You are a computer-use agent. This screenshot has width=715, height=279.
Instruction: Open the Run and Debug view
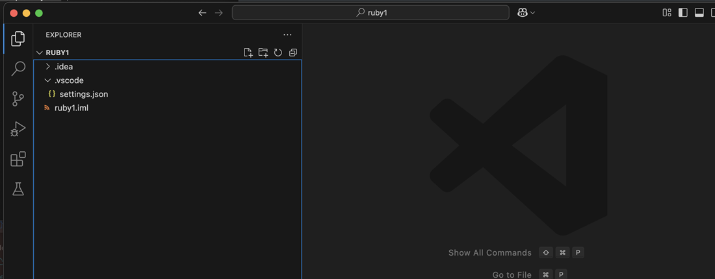[x=18, y=129]
